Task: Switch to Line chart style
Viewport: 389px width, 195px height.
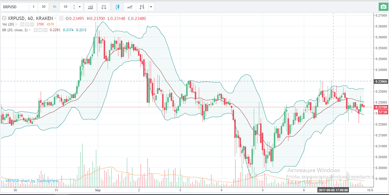Action: point(130,7)
